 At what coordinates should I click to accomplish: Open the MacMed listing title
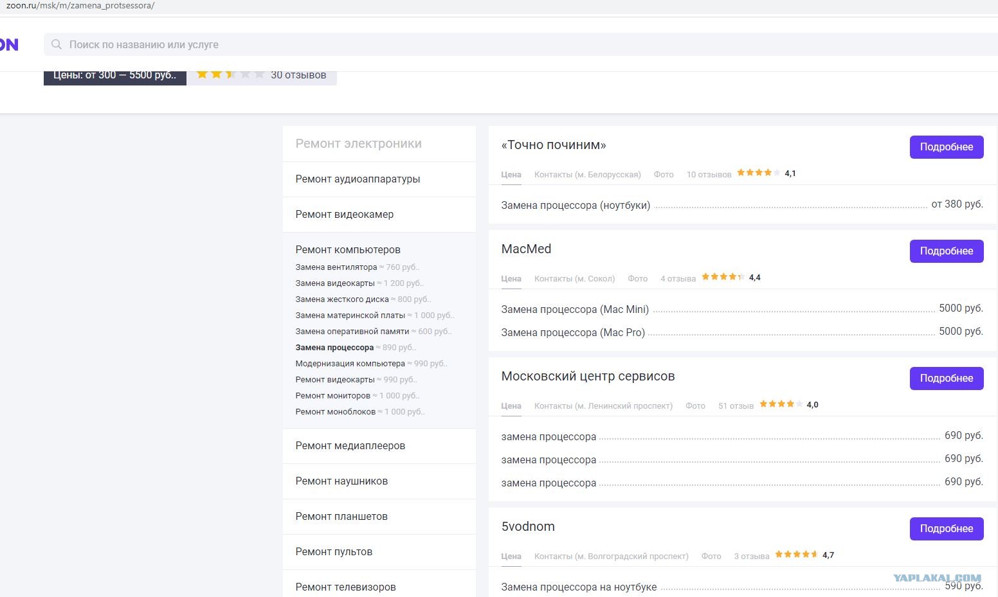point(526,249)
